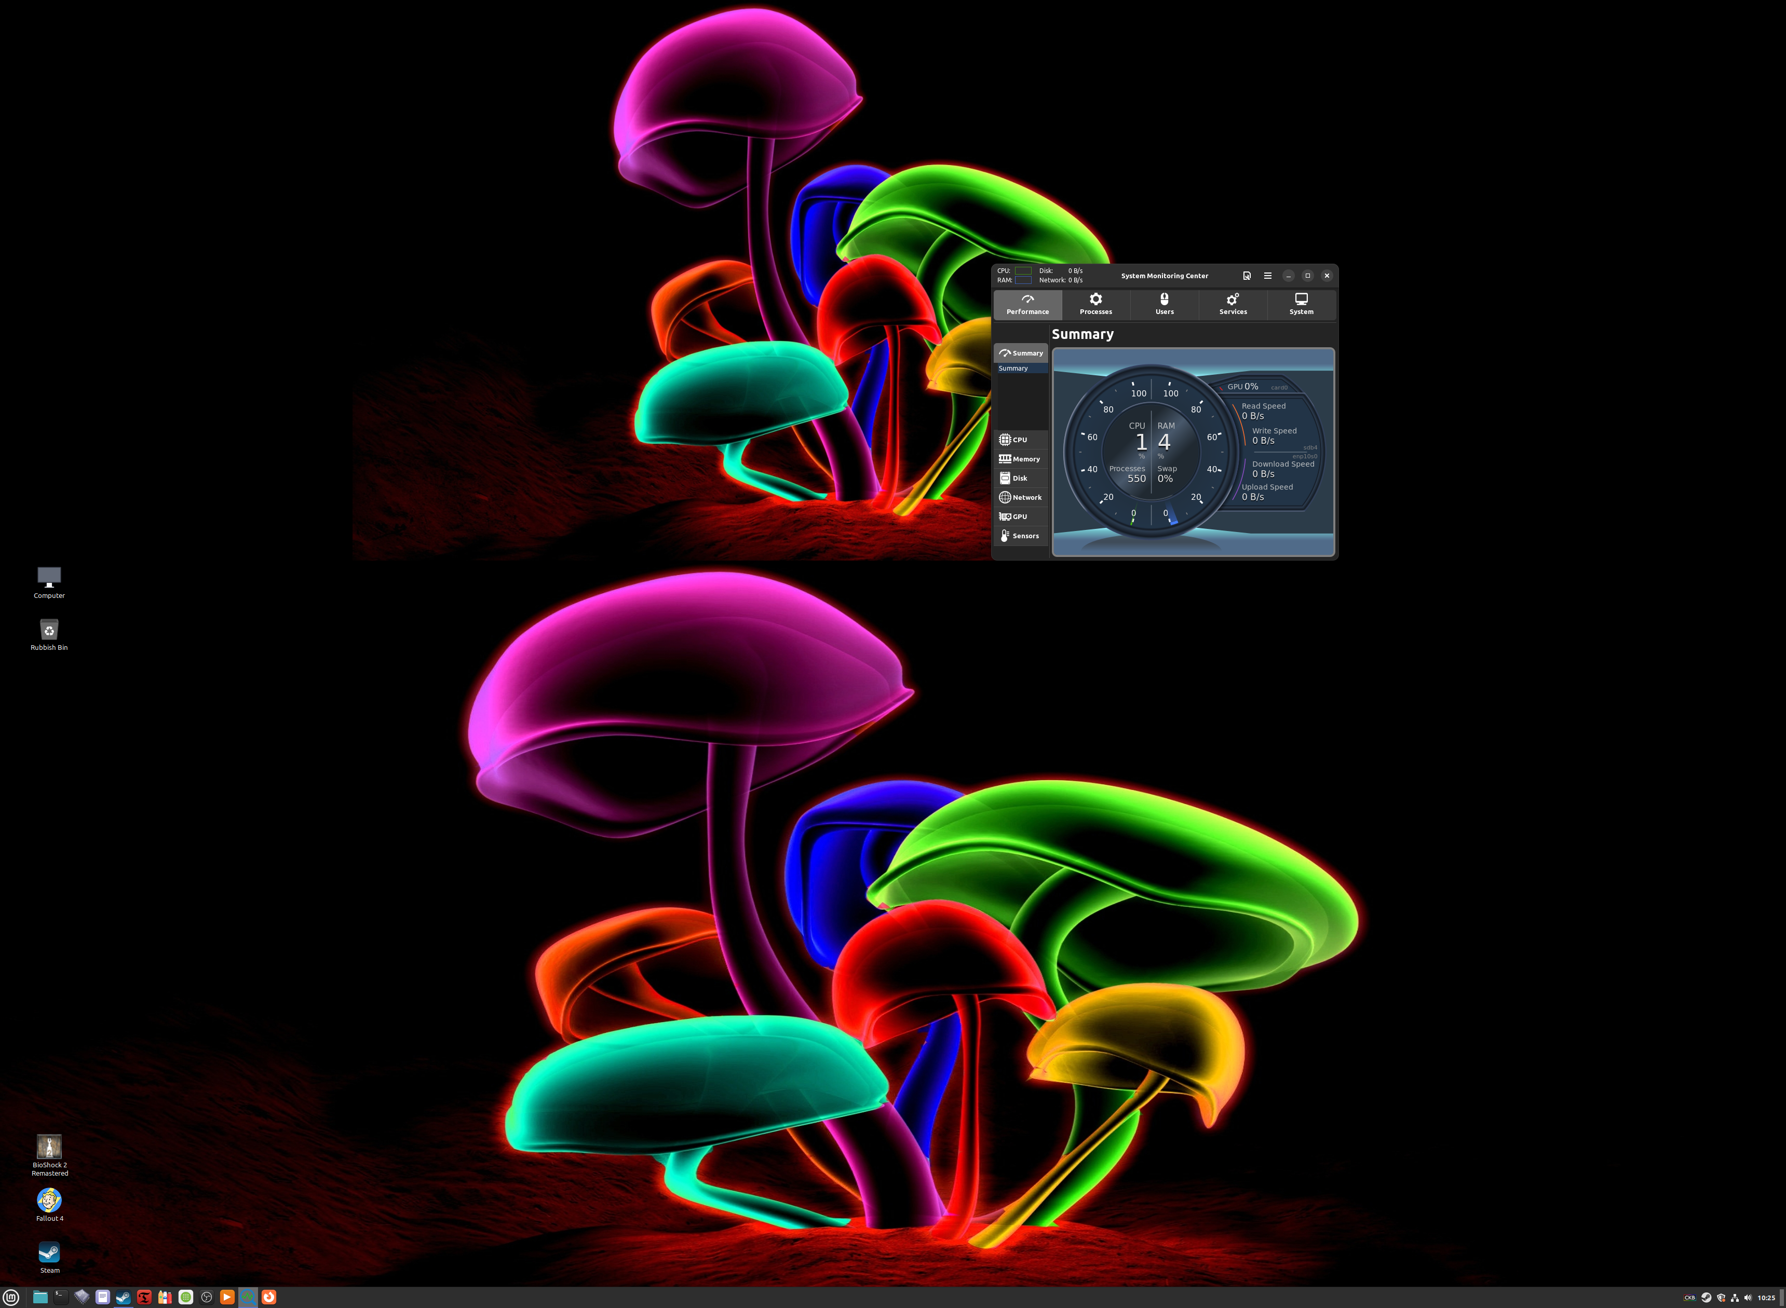Image resolution: width=1786 pixels, height=1308 pixels.
Task: Launch the Bottles app from panel
Action: coord(165,1297)
